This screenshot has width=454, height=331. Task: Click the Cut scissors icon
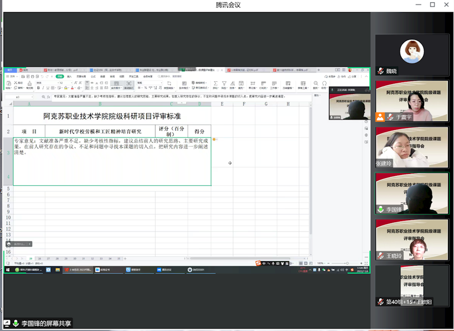pos(16,83)
